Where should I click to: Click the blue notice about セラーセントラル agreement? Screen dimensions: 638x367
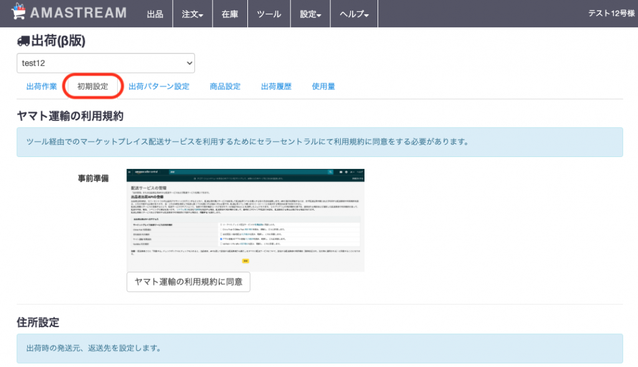[320, 142]
